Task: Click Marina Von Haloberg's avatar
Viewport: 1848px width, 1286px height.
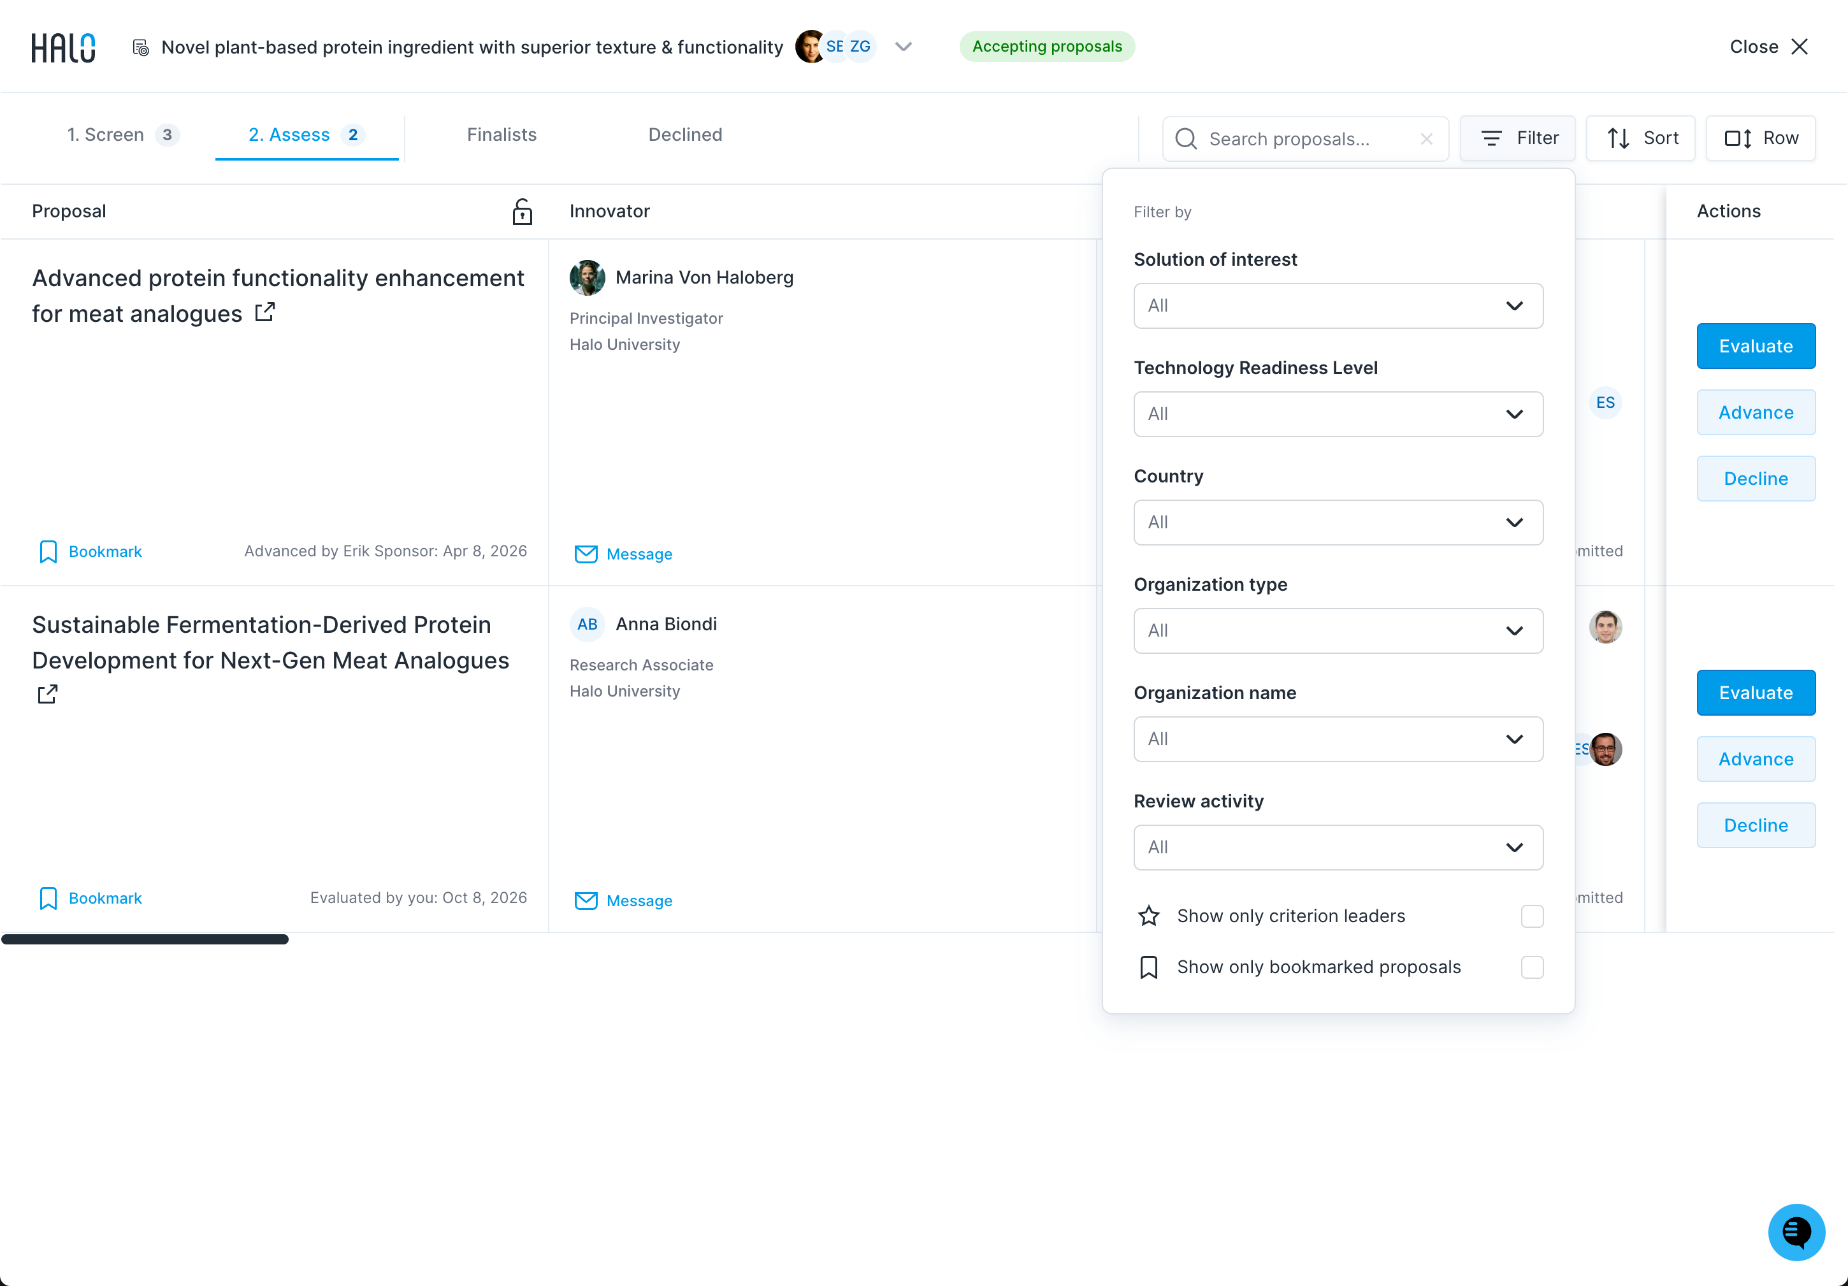Action: [587, 278]
